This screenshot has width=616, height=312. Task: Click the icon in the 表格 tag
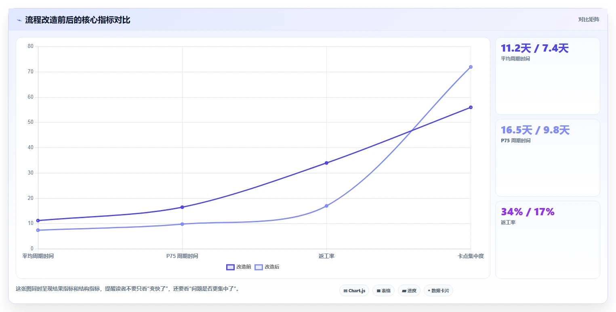[x=378, y=291]
